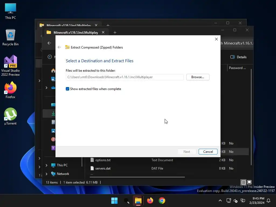Open Google Chrome from the taskbar
The image size is (276, 207).
click(x=162, y=201)
